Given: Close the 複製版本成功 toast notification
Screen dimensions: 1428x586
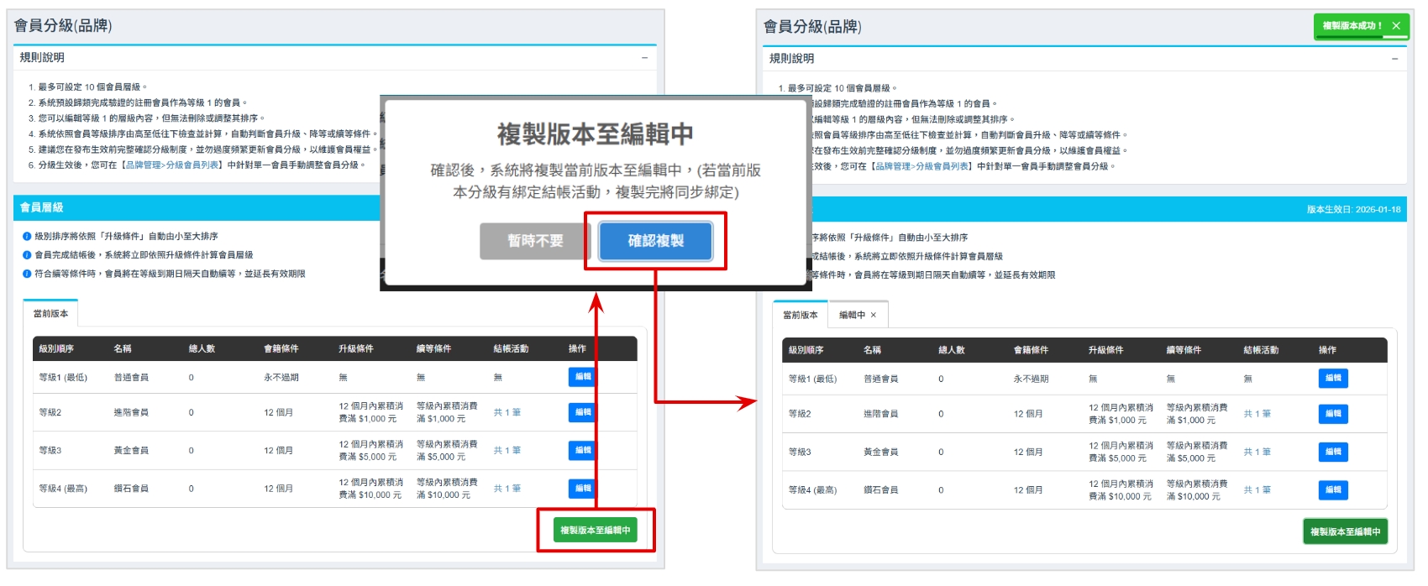Looking at the screenshot, I should tap(1396, 26).
